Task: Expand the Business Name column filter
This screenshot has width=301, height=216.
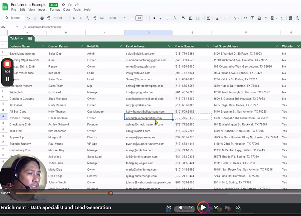Action: (43, 46)
